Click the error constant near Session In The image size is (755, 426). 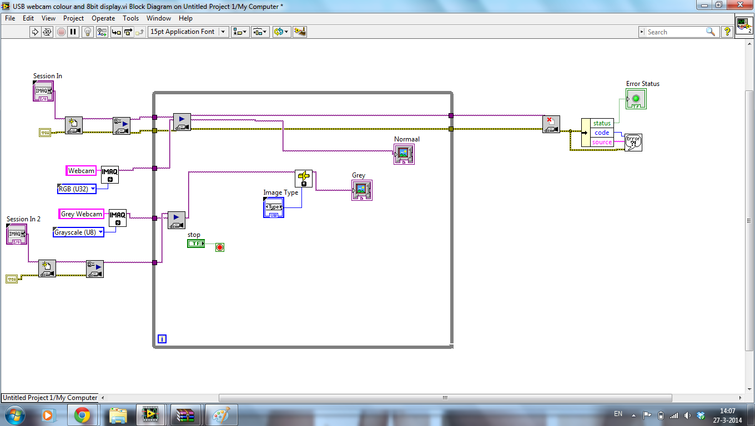pyautogui.click(x=45, y=132)
